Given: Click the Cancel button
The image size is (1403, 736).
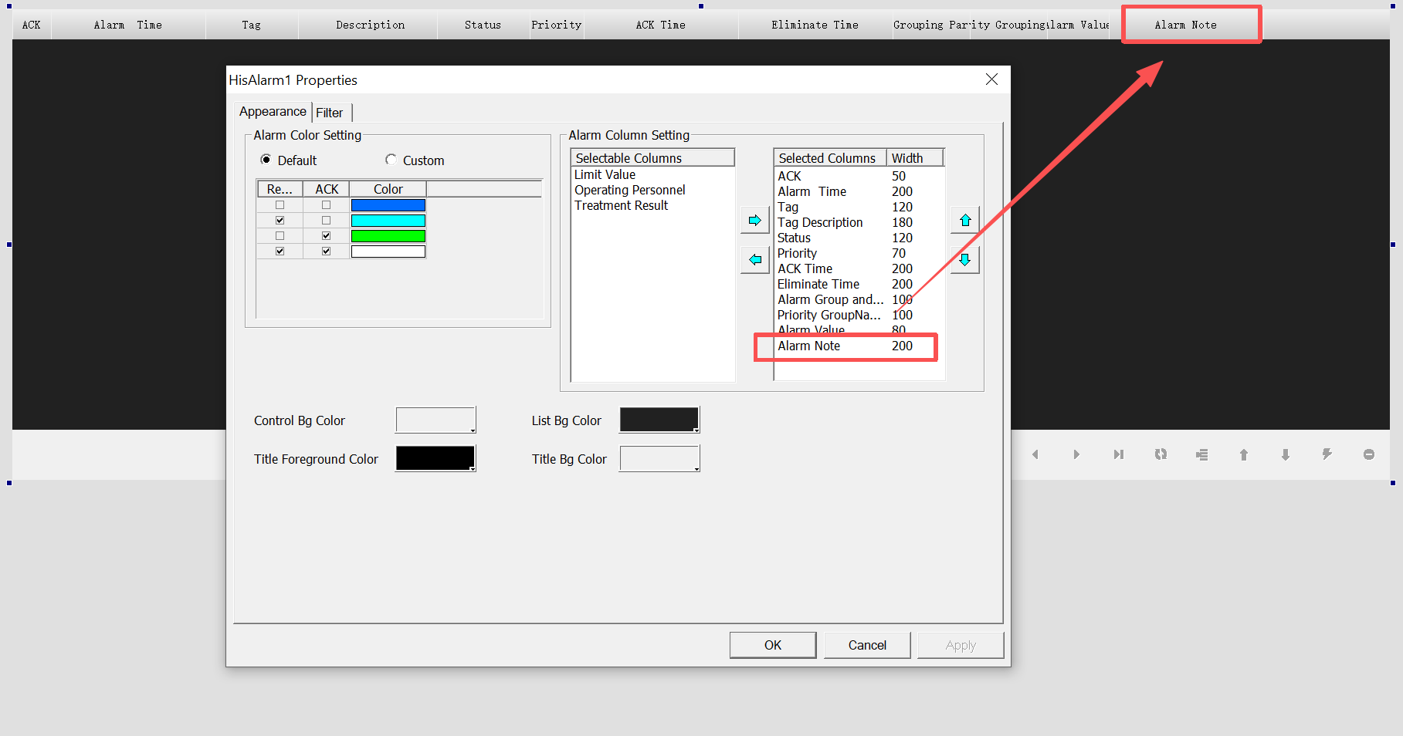Looking at the screenshot, I should click(866, 645).
